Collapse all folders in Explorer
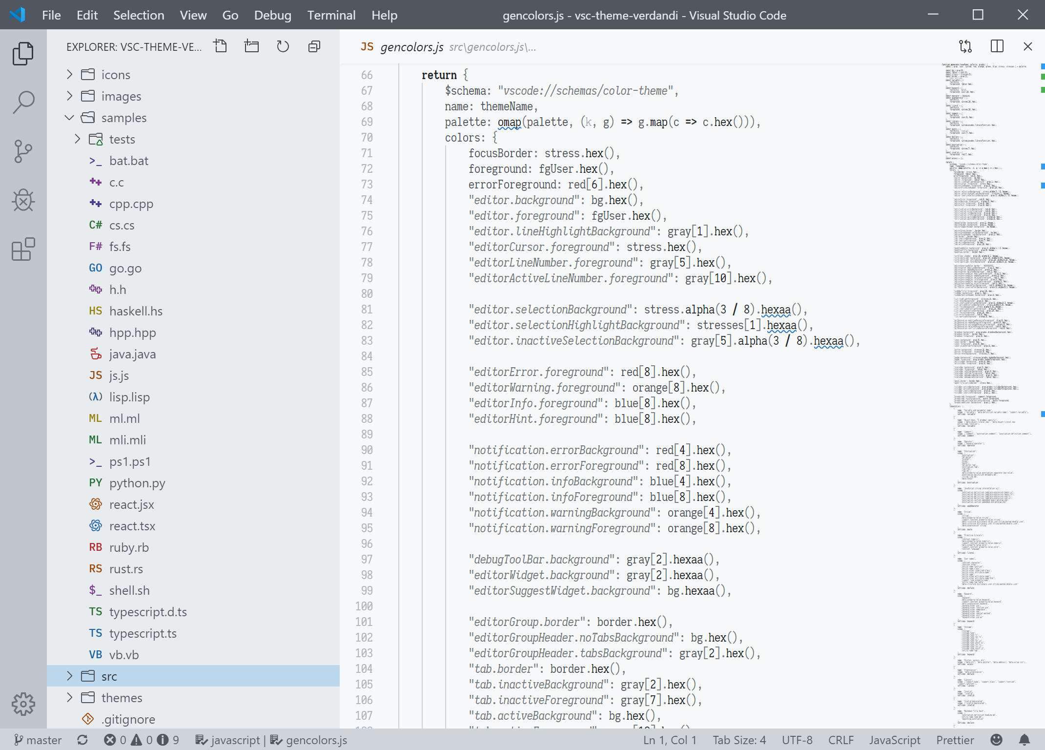Image resolution: width=1045 pixels, height=750 pixels. (x=314, y=46)
